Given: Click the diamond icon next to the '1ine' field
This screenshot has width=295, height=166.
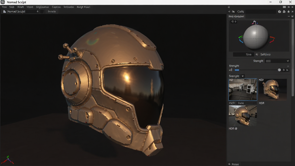Looking at the screenshot, I should 257,54.
